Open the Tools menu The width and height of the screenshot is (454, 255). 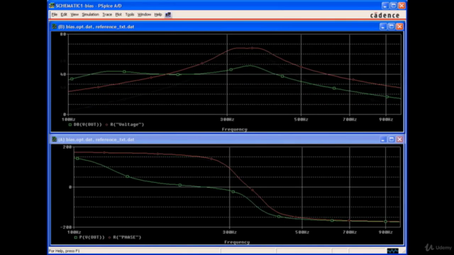coord(129,14)
